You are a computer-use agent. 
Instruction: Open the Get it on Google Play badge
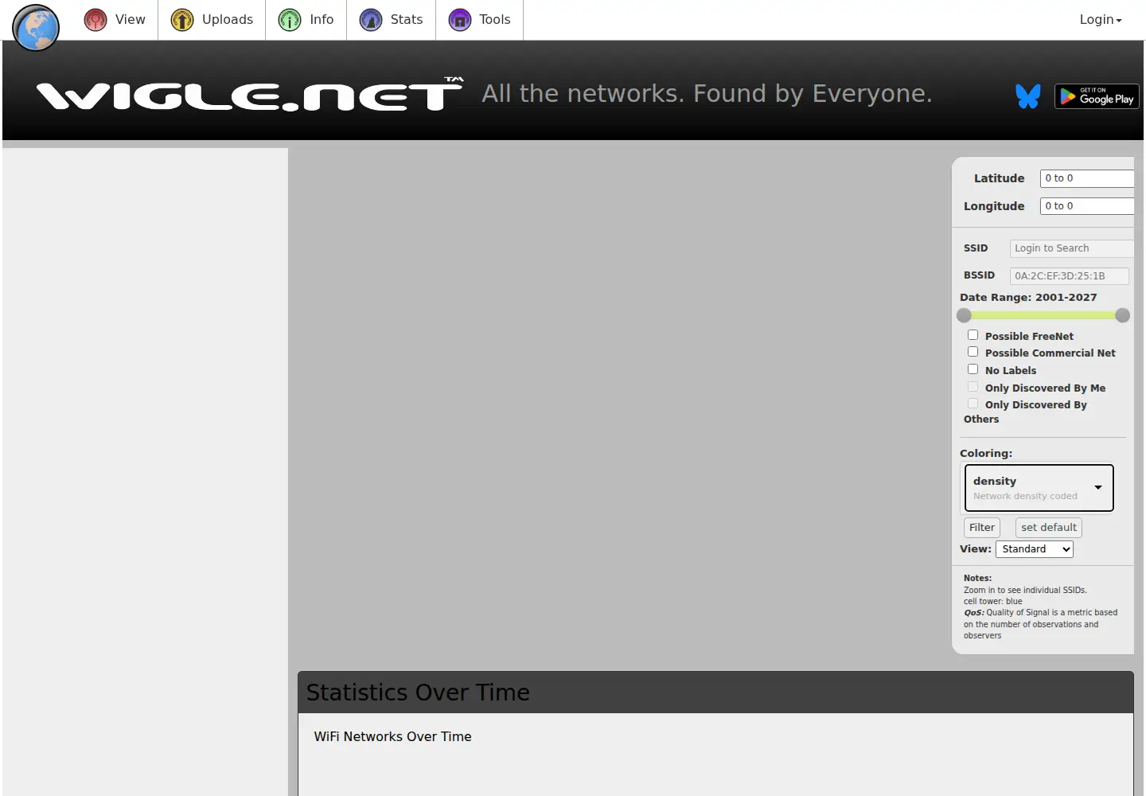click(1097, 96)
